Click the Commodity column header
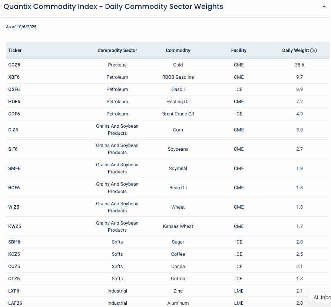The width and height of the screenshot is (331, 307). click(x=178, y=50)
